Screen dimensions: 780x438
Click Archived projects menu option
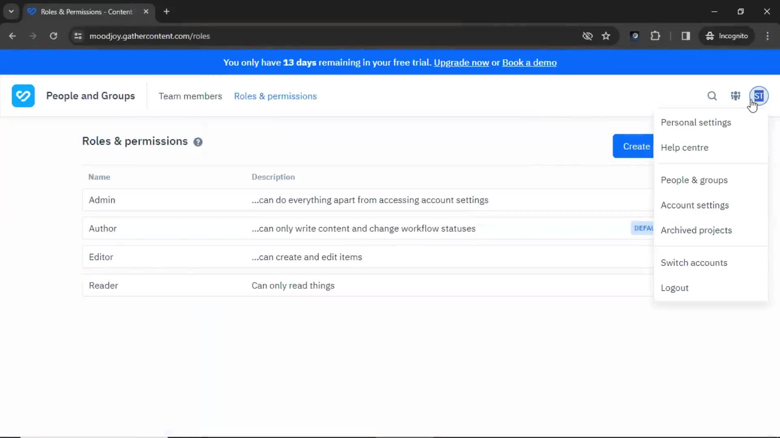pyautogui.click(x=696, y=230)
